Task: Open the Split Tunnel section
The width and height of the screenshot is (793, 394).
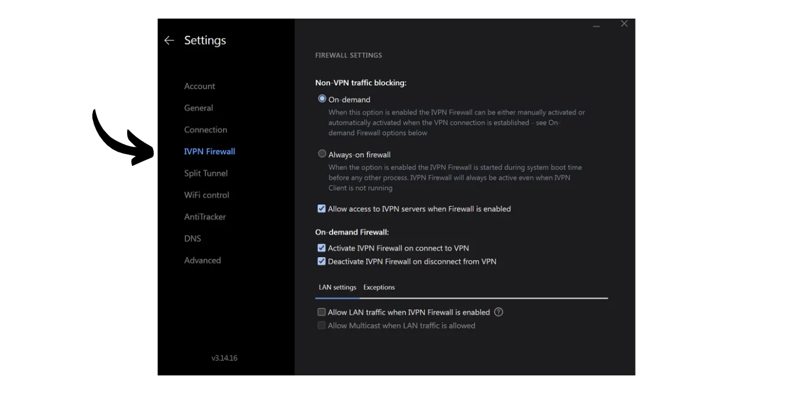Action: [x=206, y=173]
